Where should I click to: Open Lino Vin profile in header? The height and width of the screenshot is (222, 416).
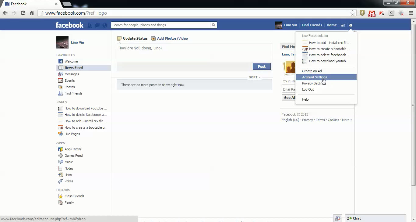[x=286, y=25]
